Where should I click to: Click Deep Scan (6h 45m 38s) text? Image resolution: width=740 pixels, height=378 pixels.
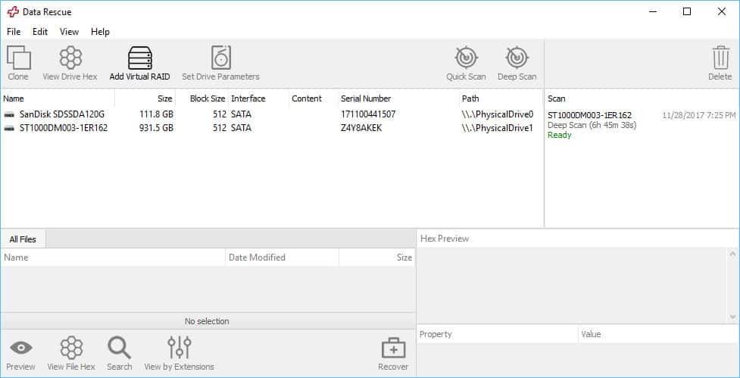point(592,125)
